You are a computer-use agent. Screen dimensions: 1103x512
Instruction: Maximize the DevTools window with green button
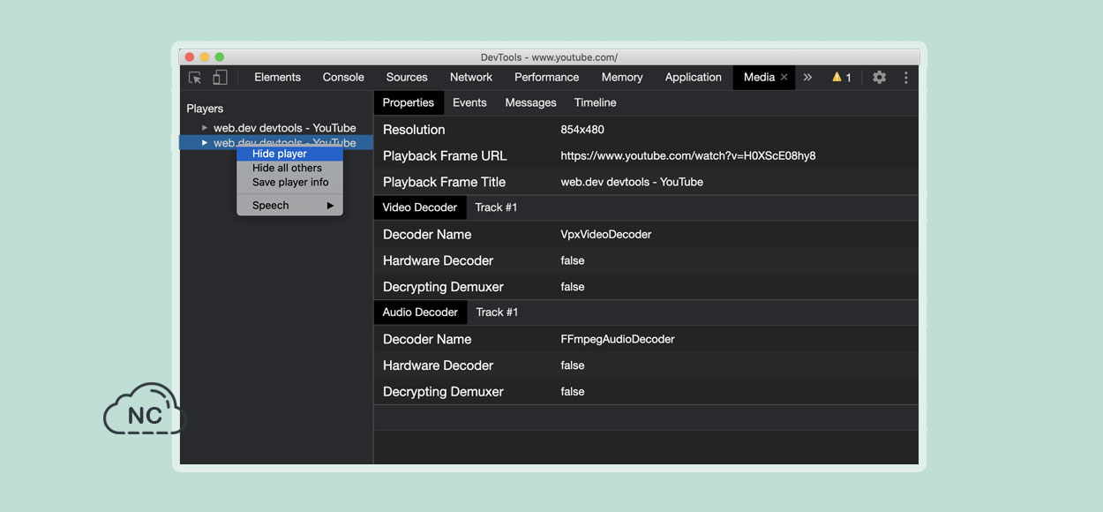pyautogui.click(x=220, y=57)
